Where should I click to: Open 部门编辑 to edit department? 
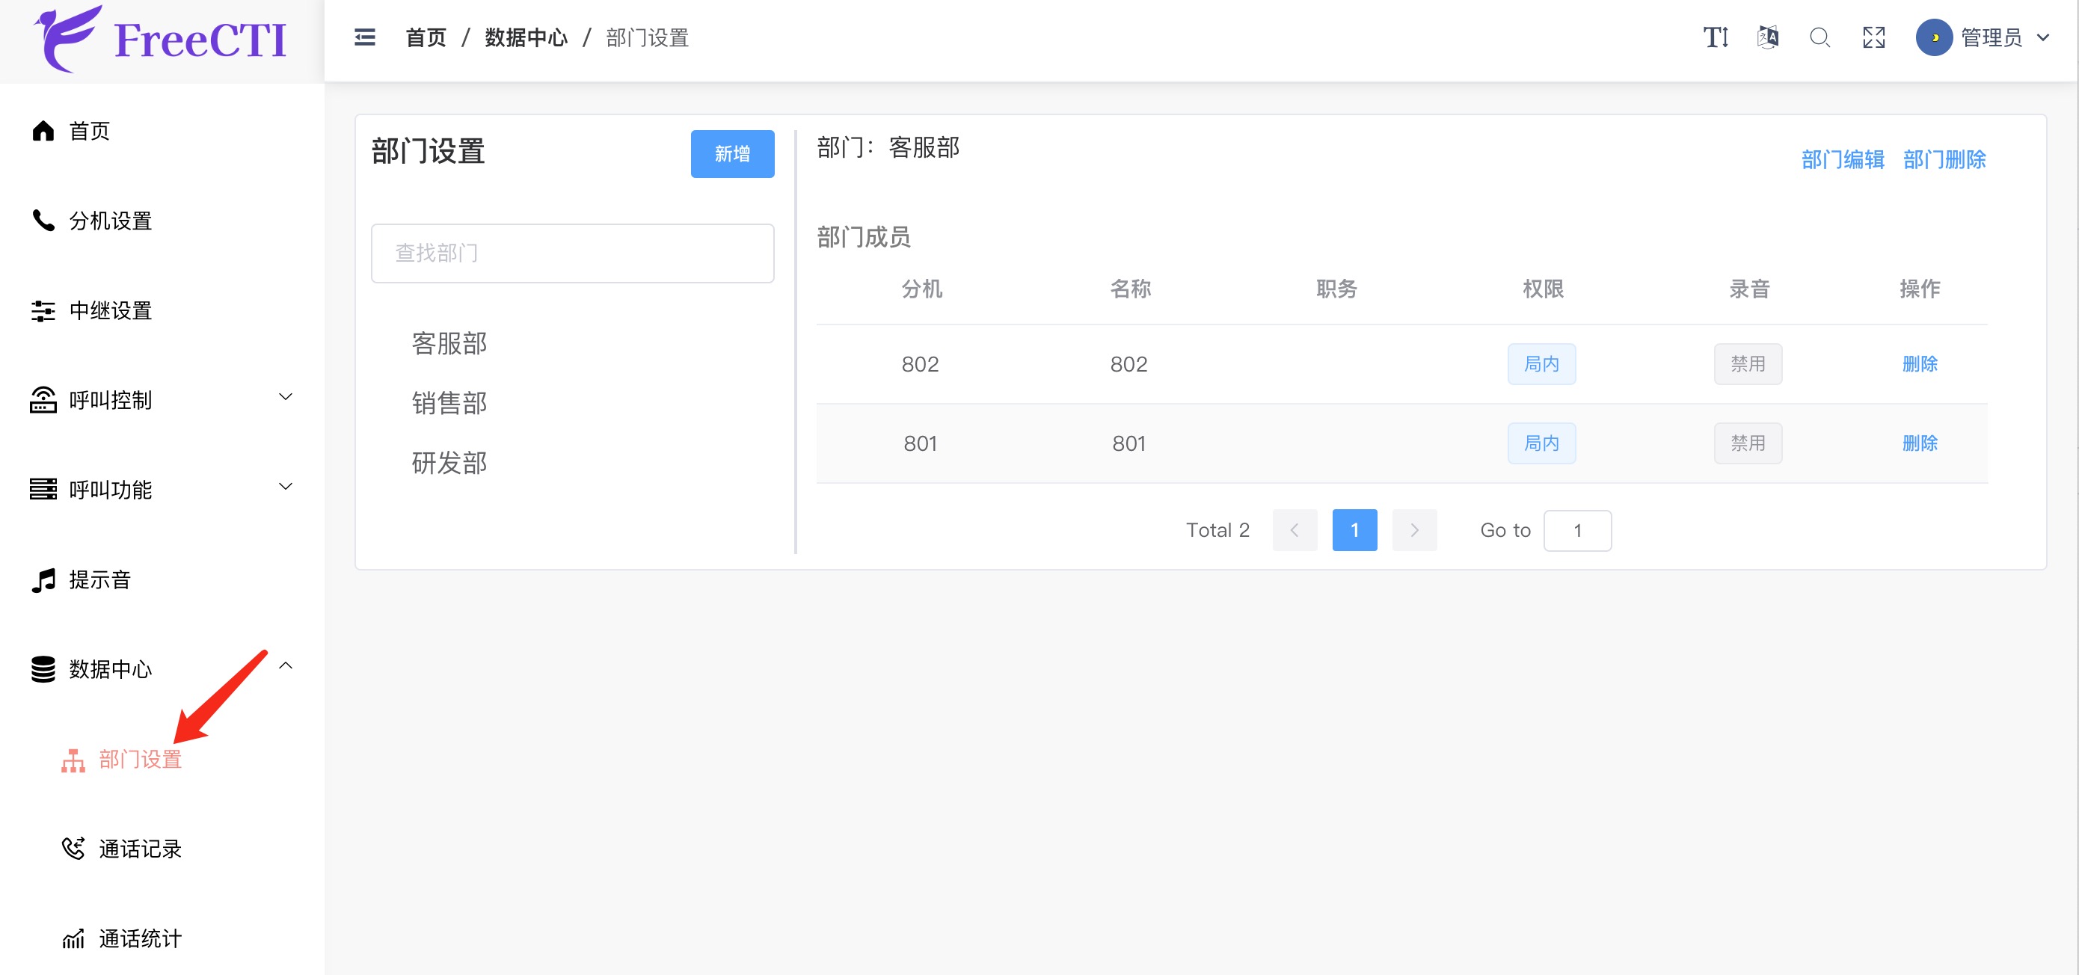click(x=1843, y=159)
